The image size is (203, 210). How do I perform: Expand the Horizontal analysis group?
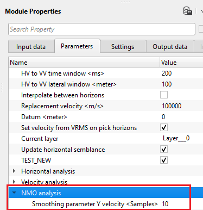pos(14,171)
